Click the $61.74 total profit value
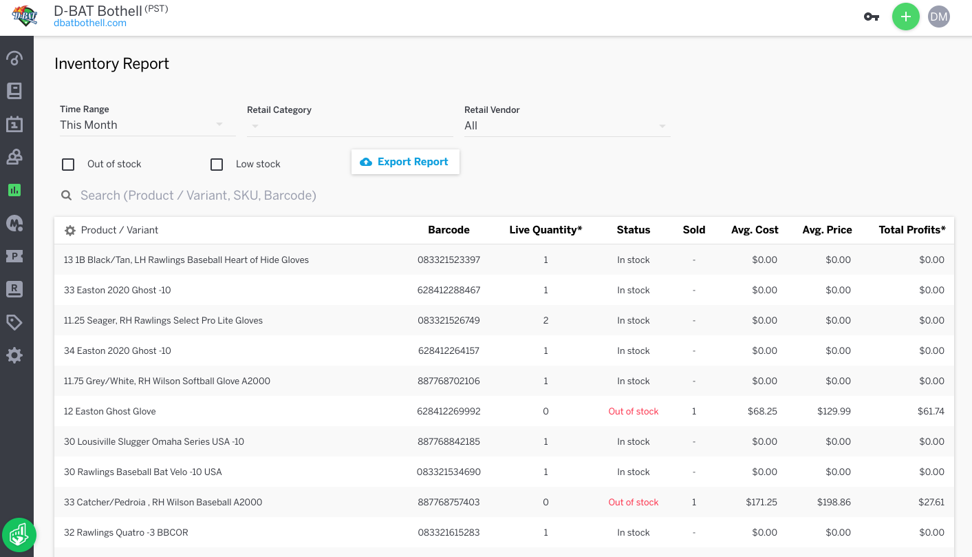This screenshot has height=557, width=972. coord(931,412)
